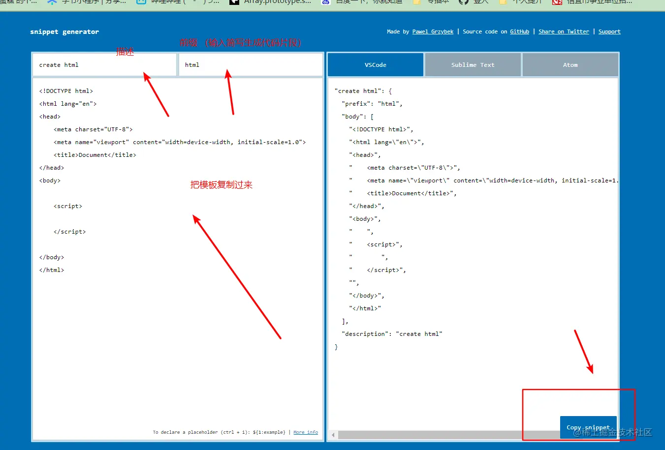Click the '<meta charset="UTF-8">' line in left editor
Viewport: 665px width, 450px height.
pos(93,129)
